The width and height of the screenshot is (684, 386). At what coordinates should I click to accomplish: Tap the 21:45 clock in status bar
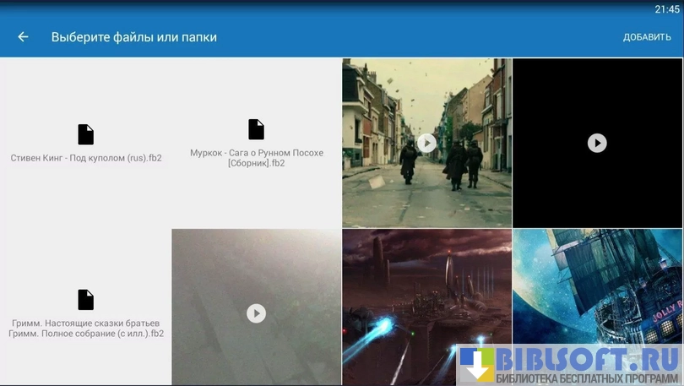666,9
